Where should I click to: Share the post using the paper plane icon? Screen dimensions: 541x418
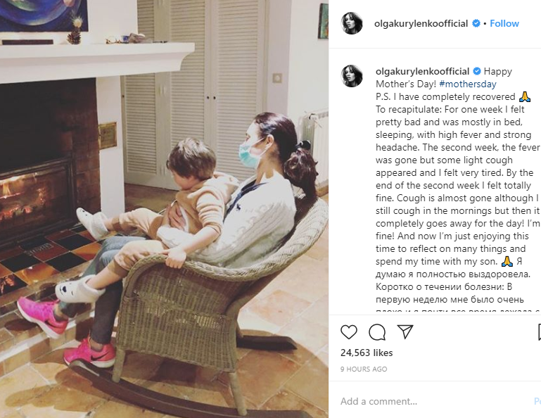405,331
